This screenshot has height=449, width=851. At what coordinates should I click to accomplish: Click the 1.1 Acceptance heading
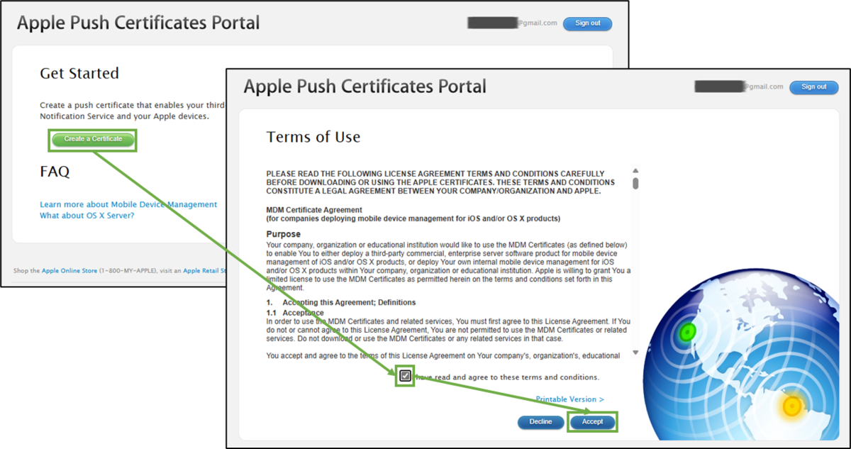[295, 313]
